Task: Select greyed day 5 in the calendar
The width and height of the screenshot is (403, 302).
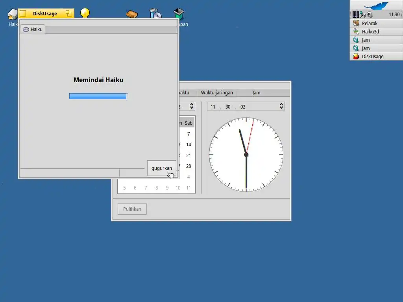Action: [124, 188]
